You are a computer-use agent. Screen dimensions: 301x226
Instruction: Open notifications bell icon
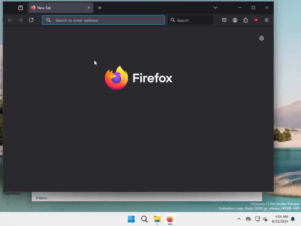point(293,219)
